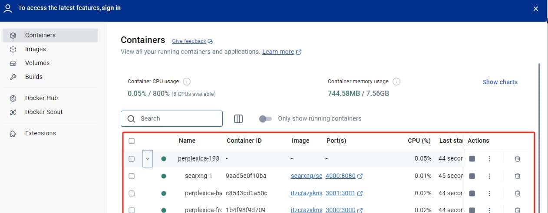Tick the perplexica-ba row checkbox
The height and width of the screenshot is (213, 548).
point(132,193)
